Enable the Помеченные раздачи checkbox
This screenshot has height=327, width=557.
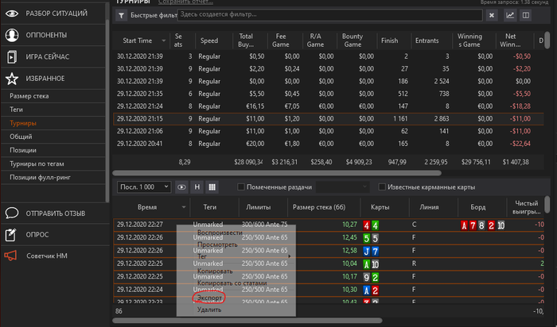[x=242, y=187]
